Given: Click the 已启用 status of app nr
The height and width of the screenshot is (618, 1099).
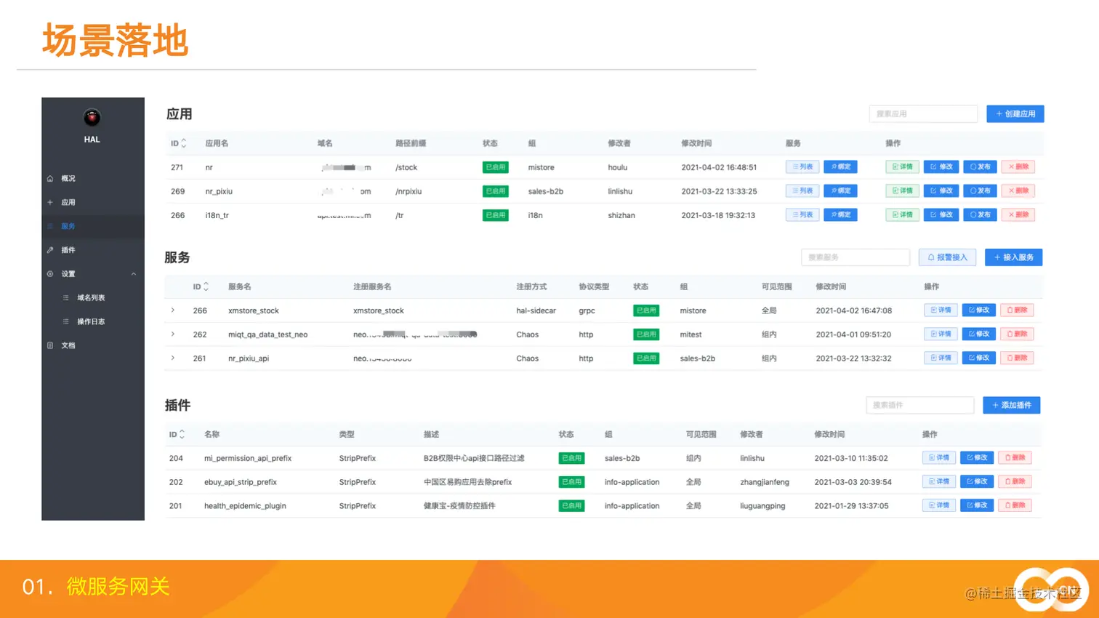Looking at the screenshot, I should coord(496,167).
